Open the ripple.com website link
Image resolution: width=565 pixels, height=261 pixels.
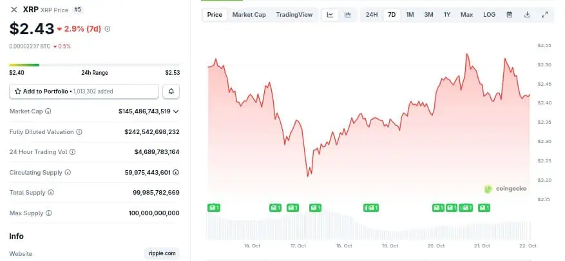pos(162,254)
